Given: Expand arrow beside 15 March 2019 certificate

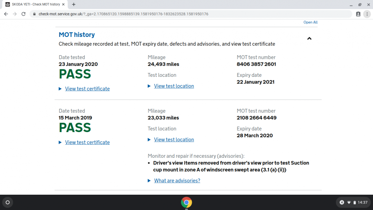Looking at the screenshot, I should 60,142.
